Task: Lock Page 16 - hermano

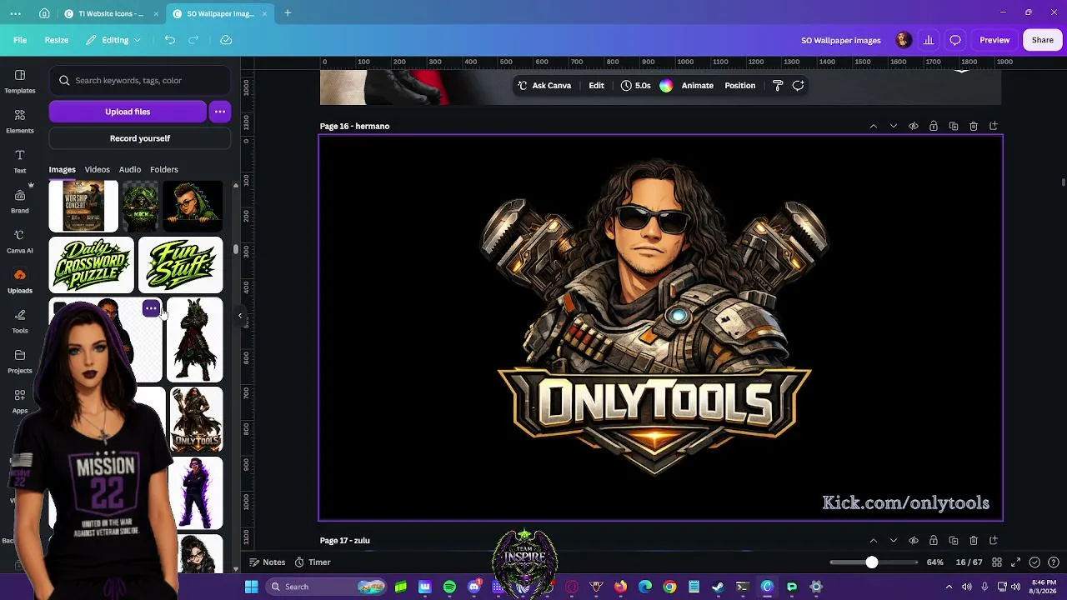Action: coord(934,126)
